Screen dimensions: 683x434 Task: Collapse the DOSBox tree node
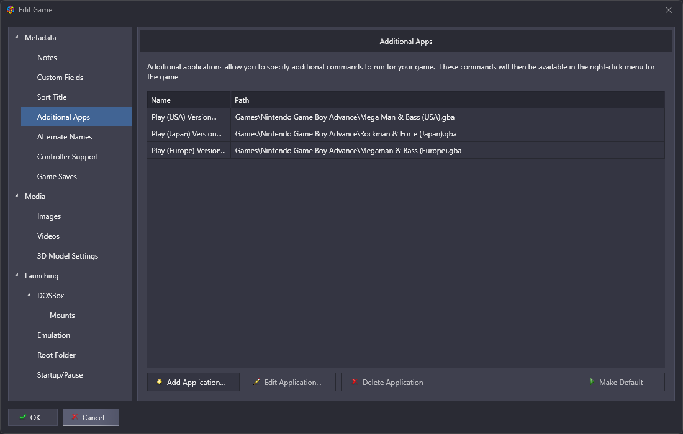[29, 295]
